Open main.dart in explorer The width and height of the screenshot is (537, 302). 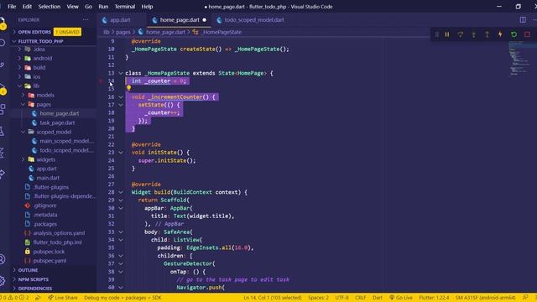(48, 178)
